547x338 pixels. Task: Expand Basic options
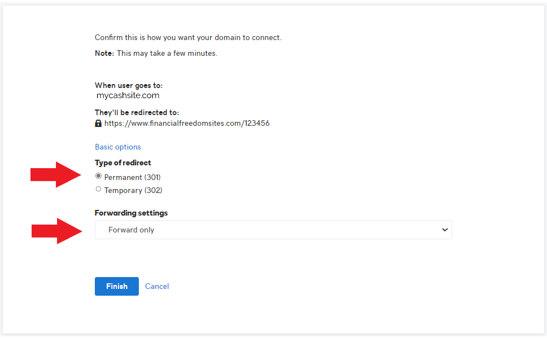117,147
